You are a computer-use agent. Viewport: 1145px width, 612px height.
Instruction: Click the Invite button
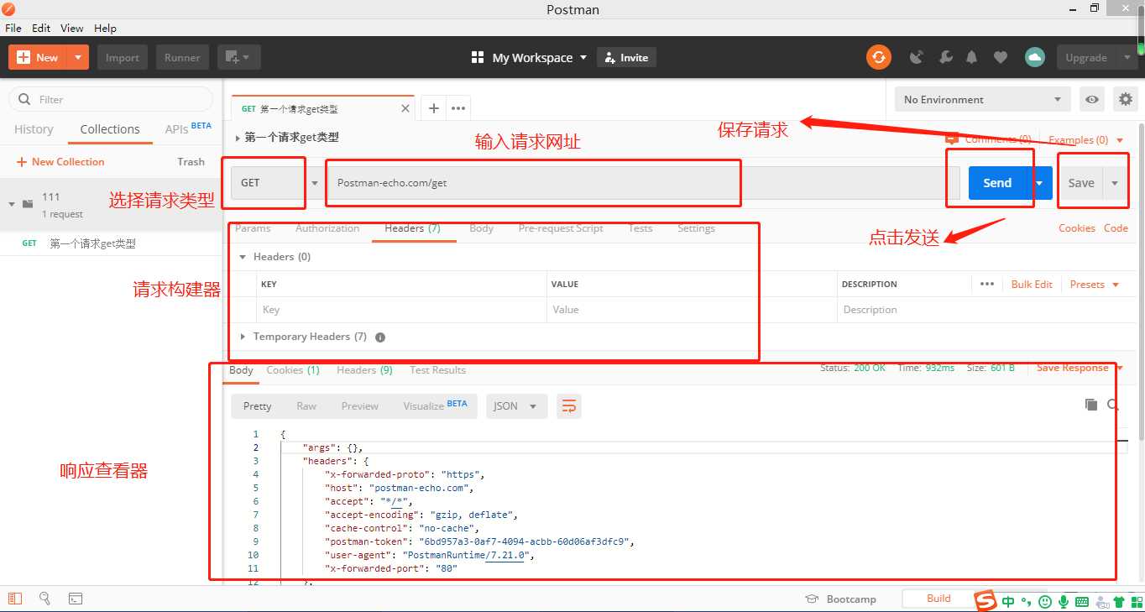[x=626, y=57]
